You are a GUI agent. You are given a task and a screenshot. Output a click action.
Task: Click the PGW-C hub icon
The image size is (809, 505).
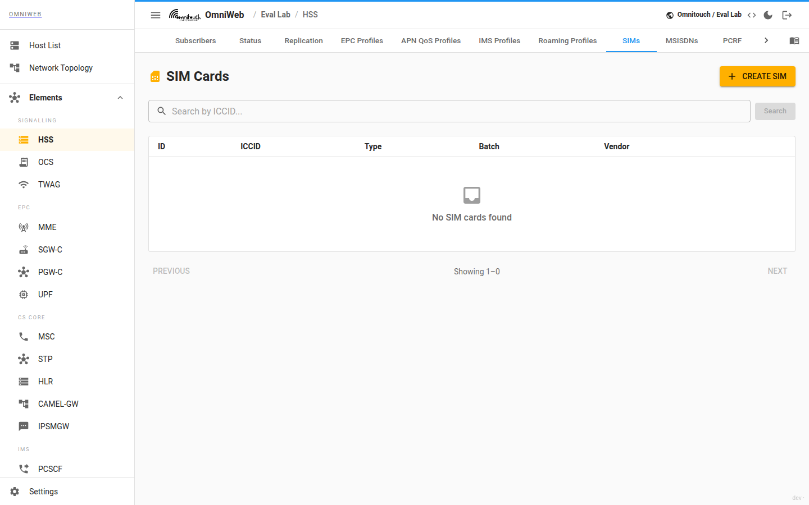point(24,272)
